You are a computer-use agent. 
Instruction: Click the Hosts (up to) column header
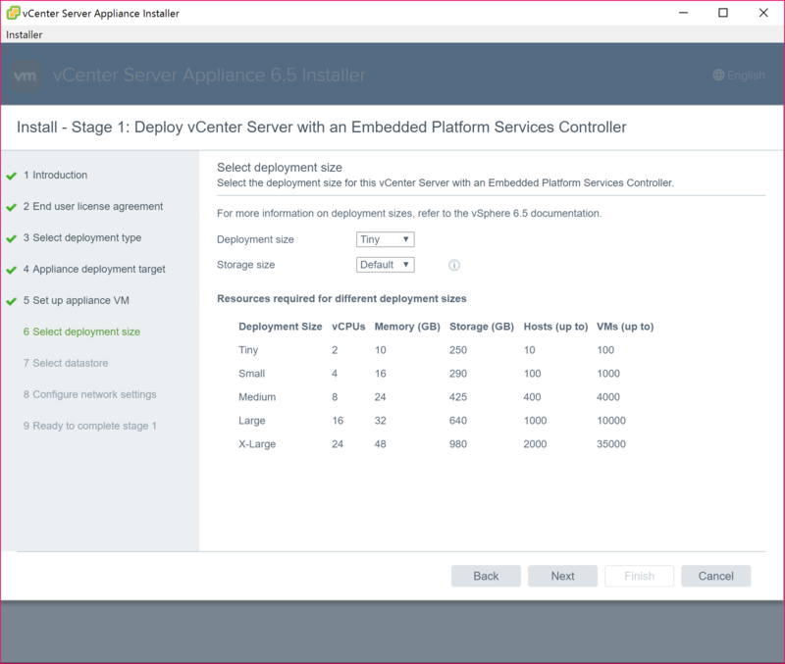(555, 327)
